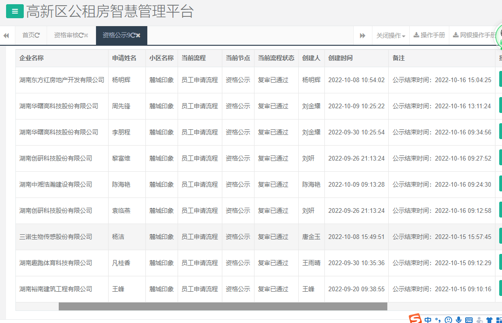This screenshot has width=502, height=323.
Task: Click the microphone icon in the input toolbar
Action: (x=459, y=319)
